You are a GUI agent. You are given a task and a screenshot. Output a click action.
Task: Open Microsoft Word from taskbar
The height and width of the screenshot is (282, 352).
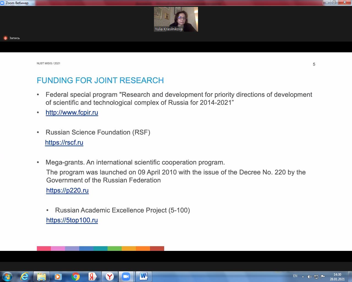[x=143, y=276]
